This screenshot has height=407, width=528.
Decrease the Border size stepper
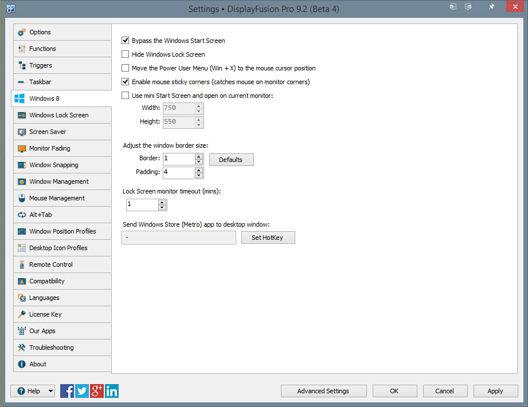point(199,162)
